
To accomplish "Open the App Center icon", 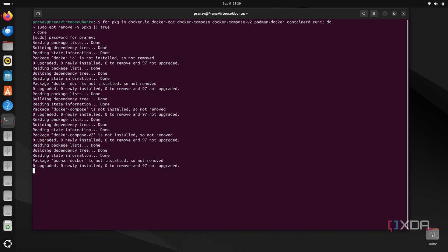I will pyautogui.click(x=8, y=91).
